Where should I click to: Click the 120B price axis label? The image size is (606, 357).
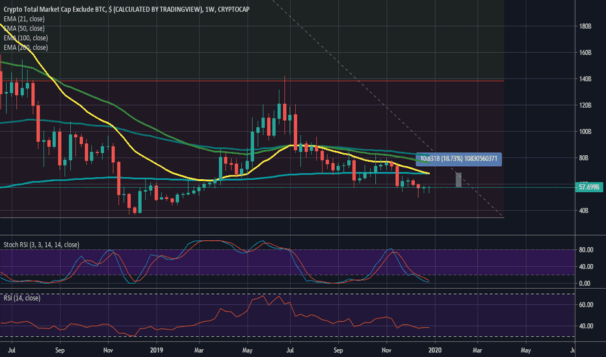pyautogui.click(x=585, y=105)
